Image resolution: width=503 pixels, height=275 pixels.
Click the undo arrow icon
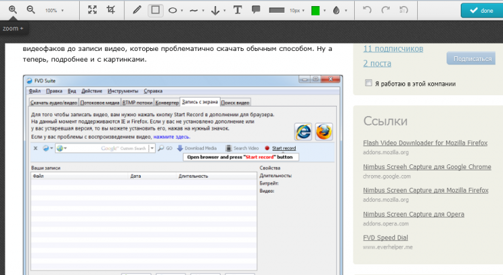[367, 10]
